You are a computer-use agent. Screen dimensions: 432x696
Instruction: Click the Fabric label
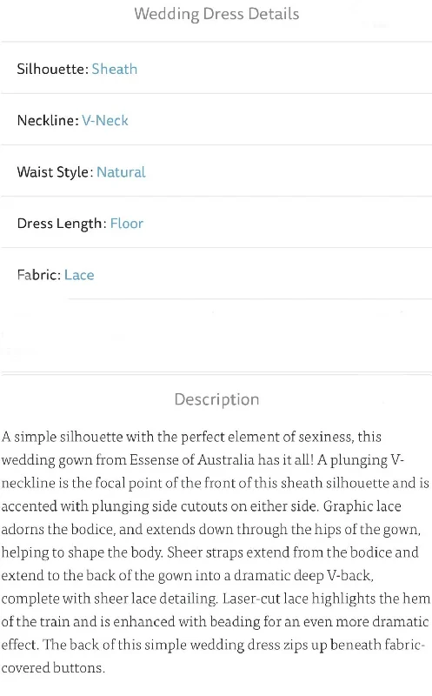[39, 275]
